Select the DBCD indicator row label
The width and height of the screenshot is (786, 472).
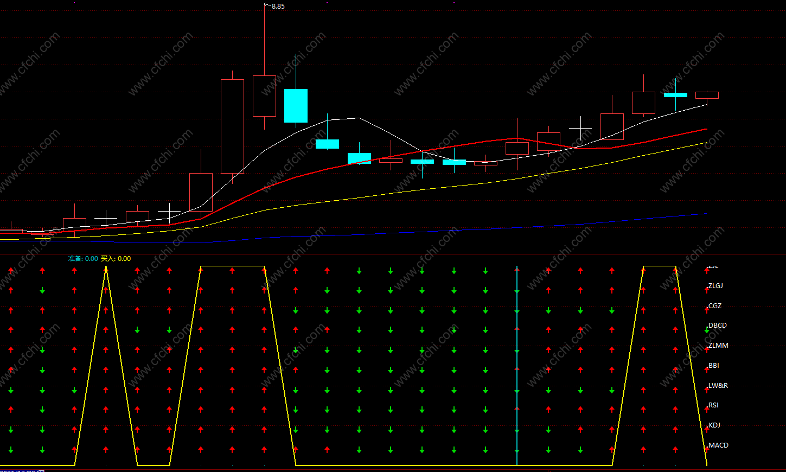(x=717, y=326)
